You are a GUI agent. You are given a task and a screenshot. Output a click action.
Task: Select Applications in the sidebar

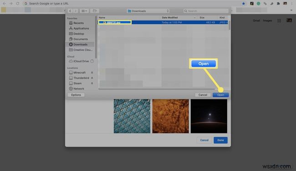click(x=81, y=28)
